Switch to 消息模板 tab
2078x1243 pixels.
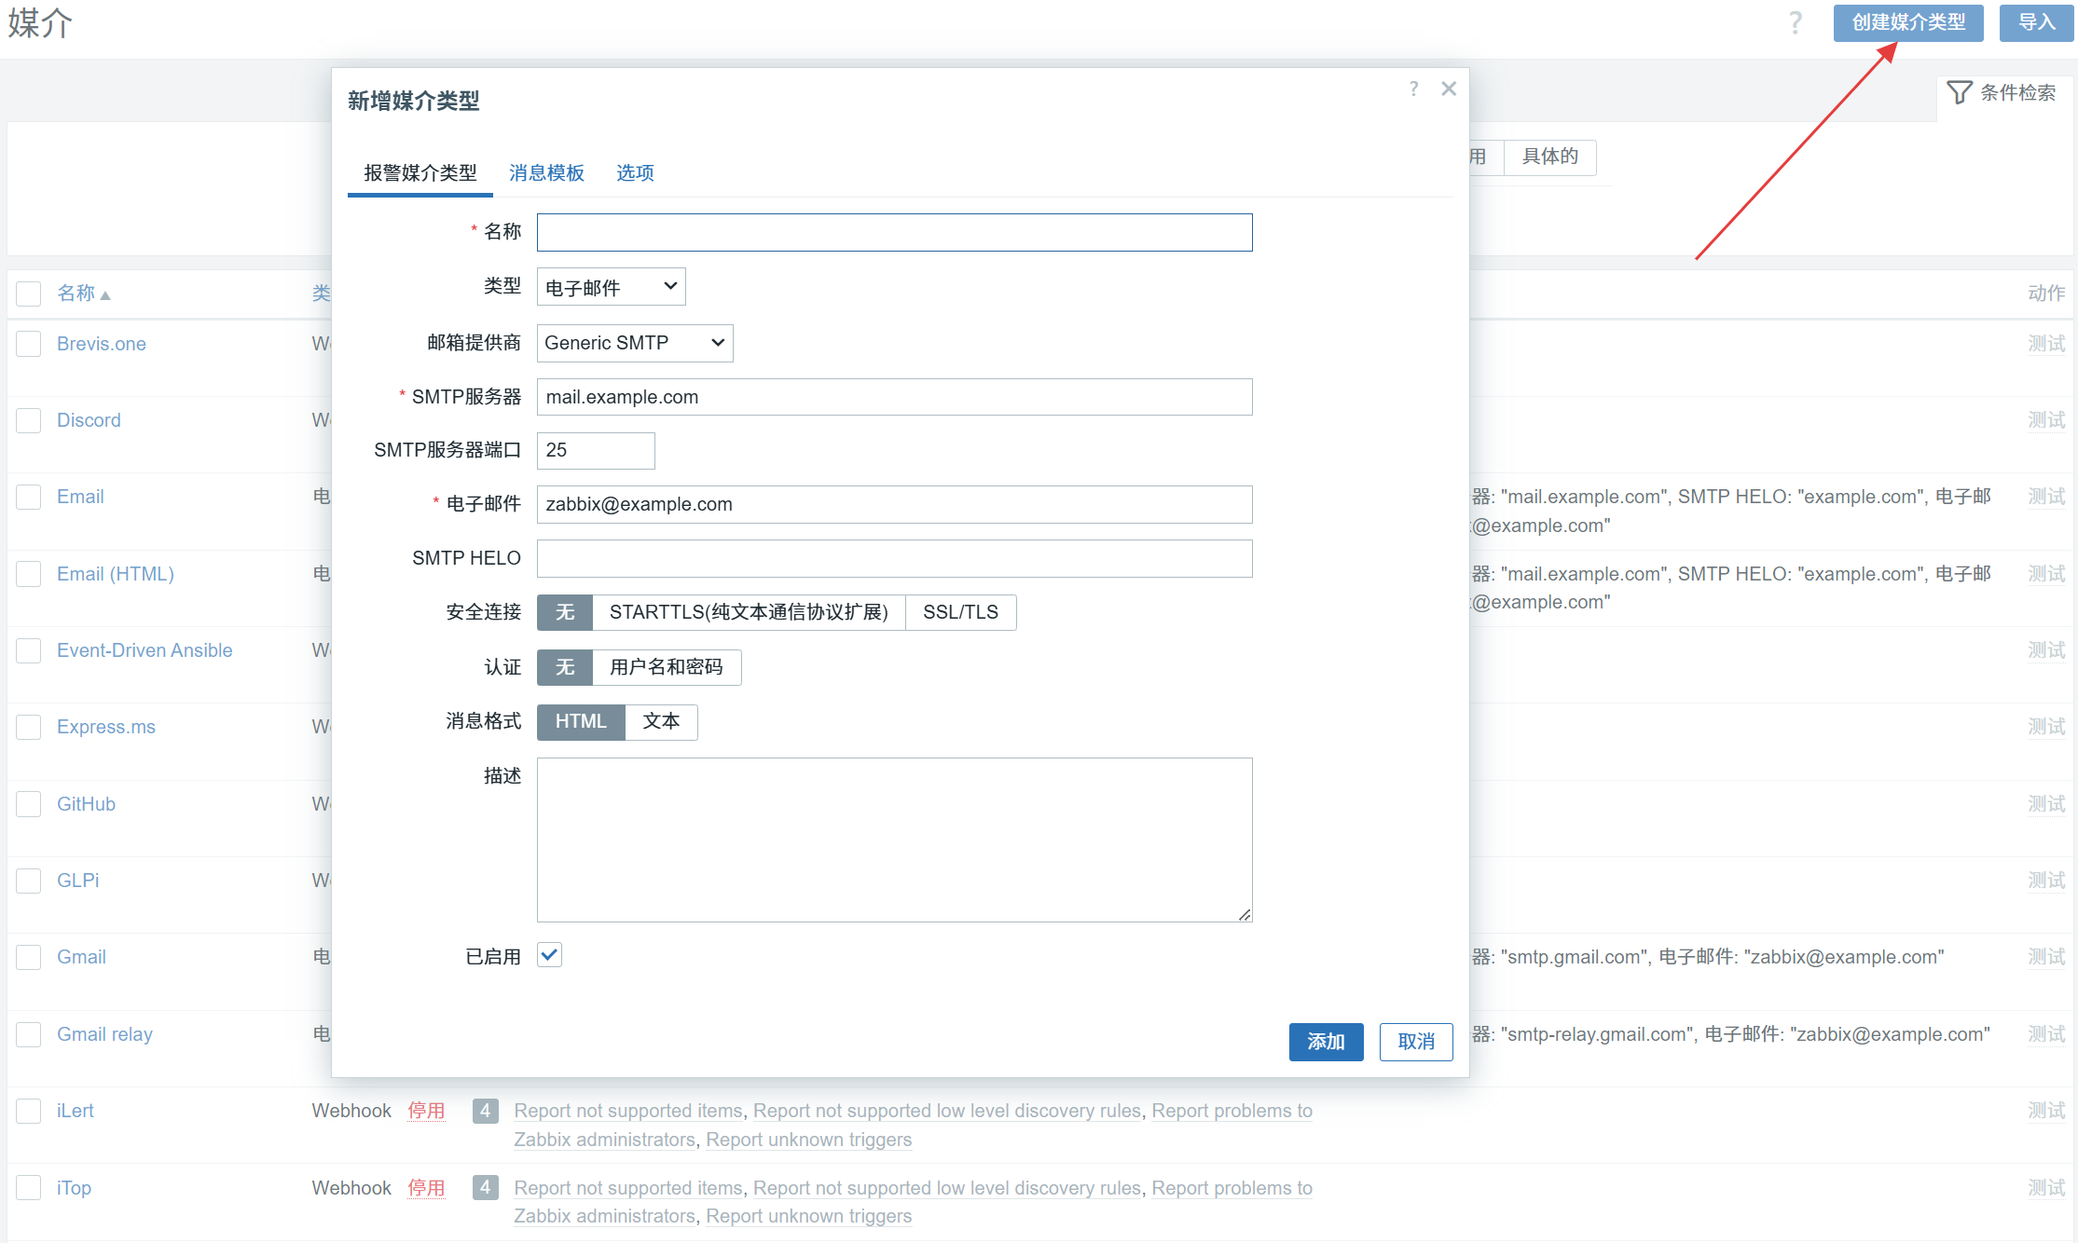pyautogui.click(x=547, y=172)
